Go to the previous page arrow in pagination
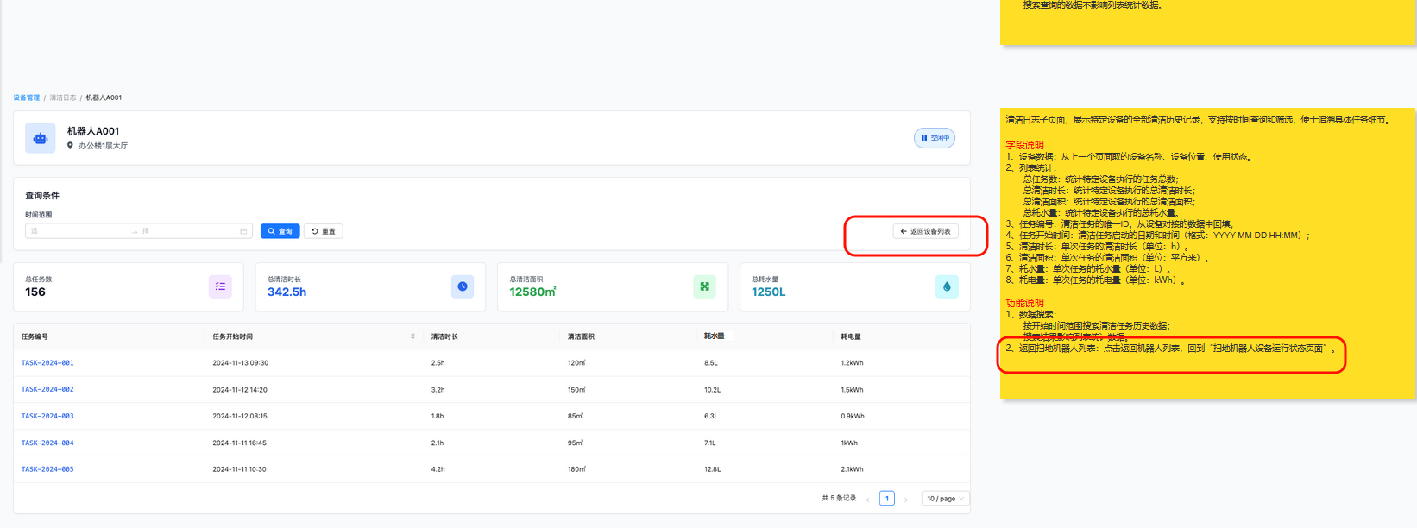Image resolution: width=1417 pixels, height=528 pixels. coord(867,500)
